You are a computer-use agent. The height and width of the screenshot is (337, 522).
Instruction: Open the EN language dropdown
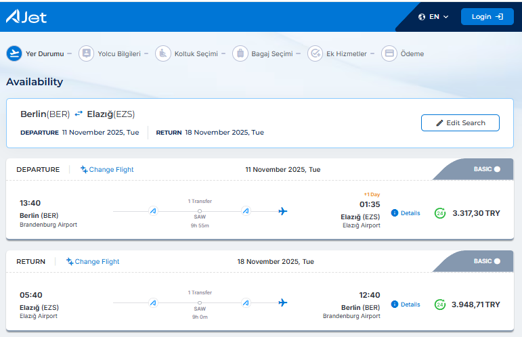[x=439, y=17]
